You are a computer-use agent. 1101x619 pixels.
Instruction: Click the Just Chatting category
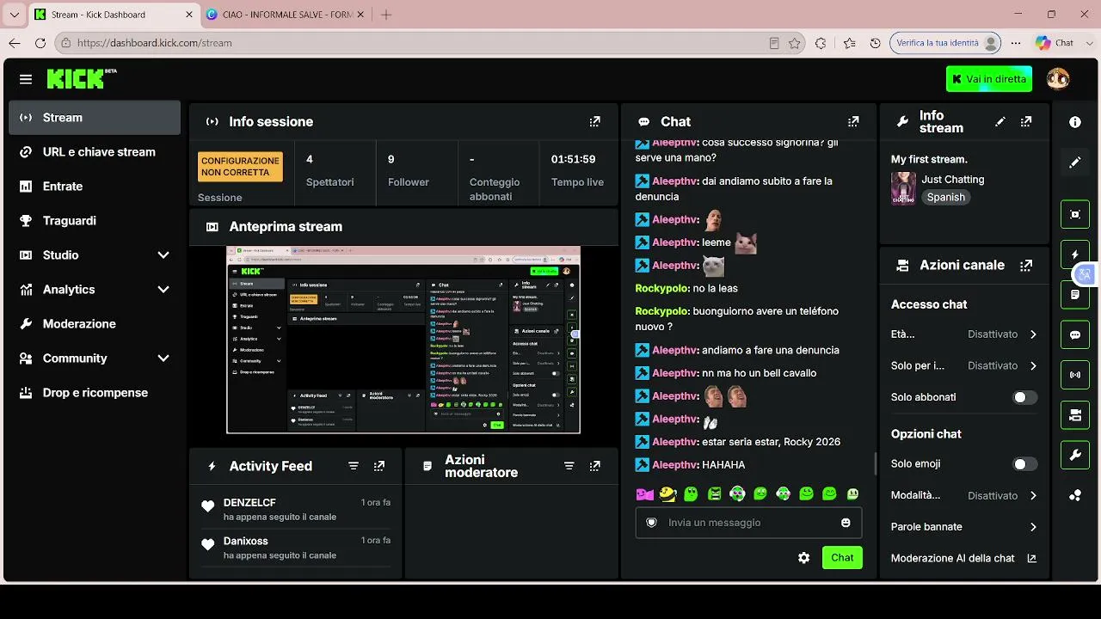pos(953,180)
